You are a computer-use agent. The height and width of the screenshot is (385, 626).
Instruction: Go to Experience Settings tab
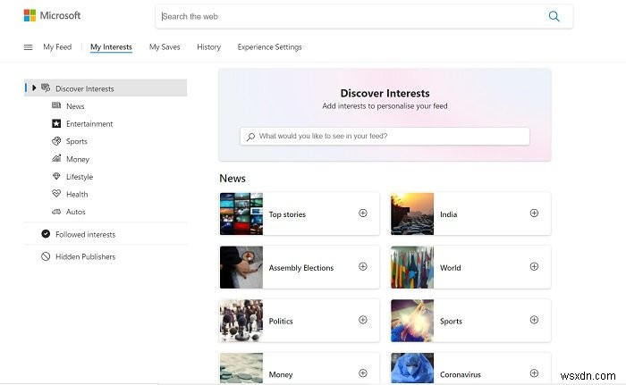click(269, 47)
